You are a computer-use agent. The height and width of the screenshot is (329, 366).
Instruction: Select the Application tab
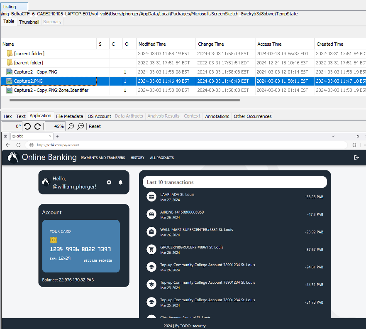pos(40,115)
